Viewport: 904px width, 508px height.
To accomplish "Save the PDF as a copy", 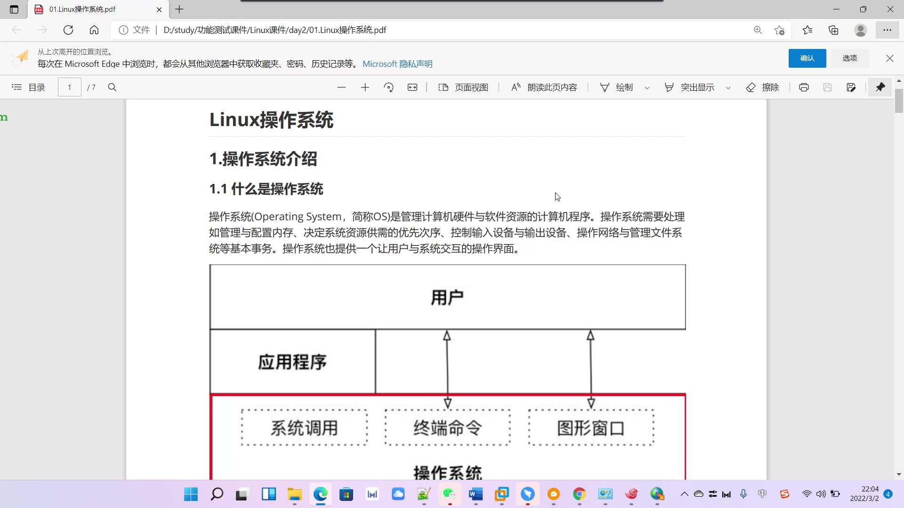I will (851, 87).
